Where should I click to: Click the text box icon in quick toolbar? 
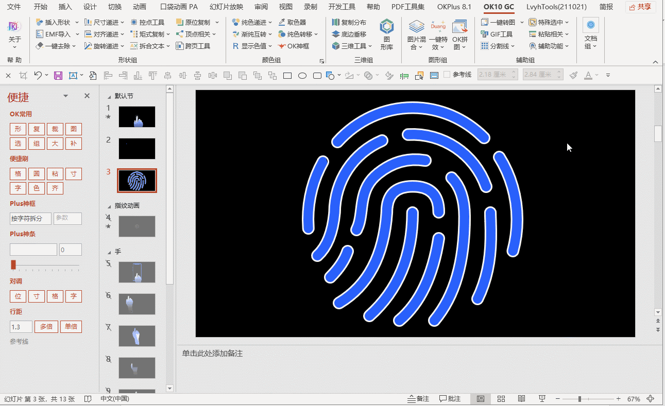tap(73, 76)
